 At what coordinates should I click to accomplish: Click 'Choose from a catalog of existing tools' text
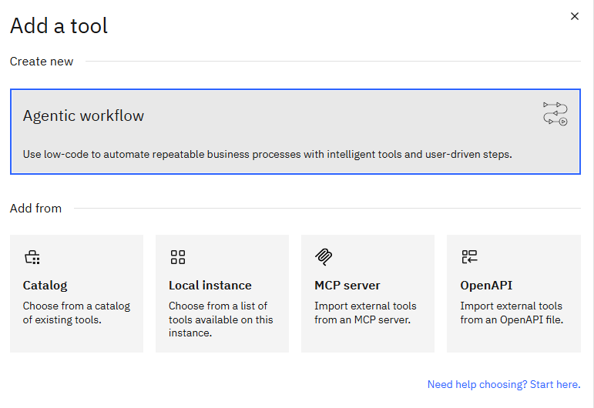[x=76, y=313]
